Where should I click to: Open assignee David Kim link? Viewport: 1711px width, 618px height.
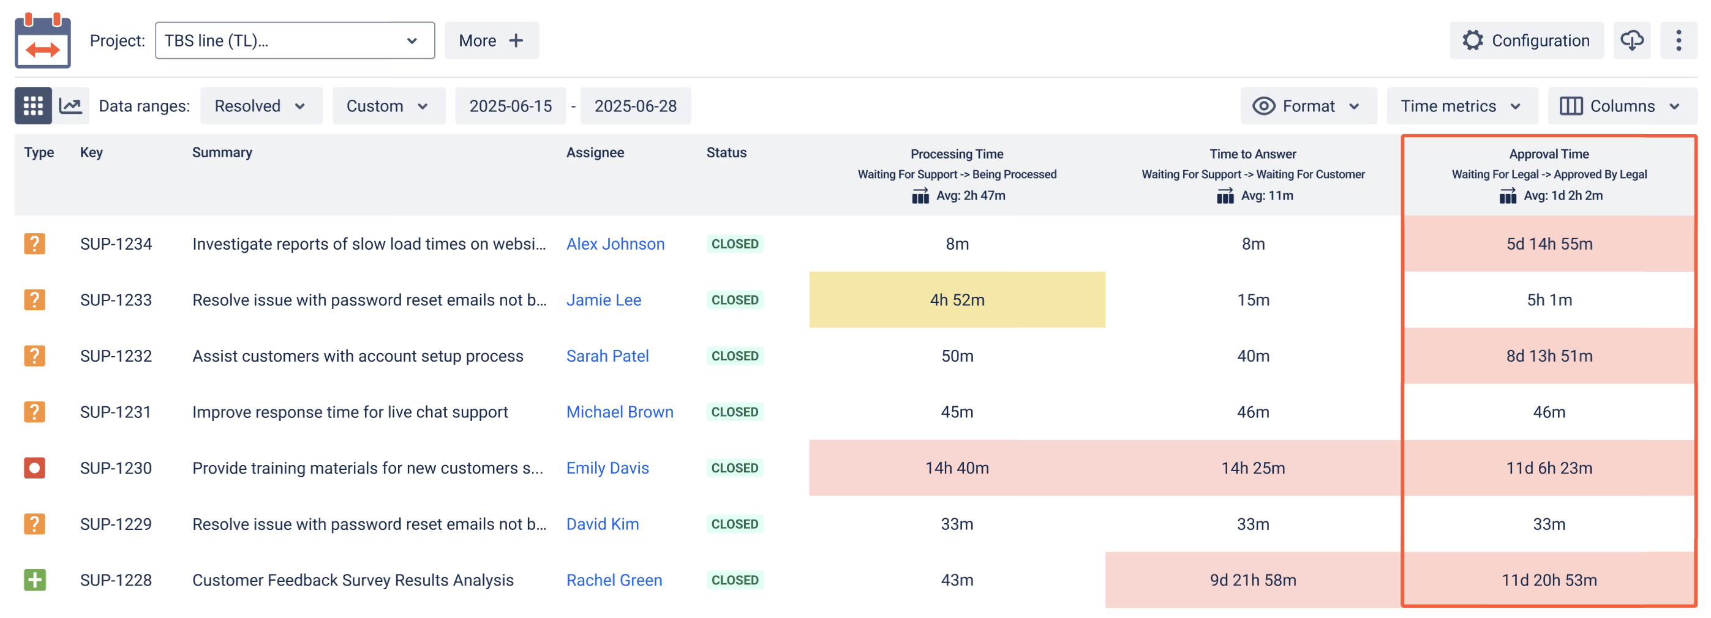pos(603,524)
